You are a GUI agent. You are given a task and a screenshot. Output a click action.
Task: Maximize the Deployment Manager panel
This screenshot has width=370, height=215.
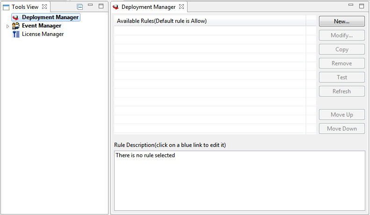(x=362, y=6)
